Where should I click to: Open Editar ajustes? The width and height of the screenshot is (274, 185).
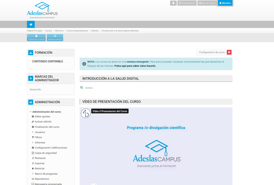click(43, 116)
